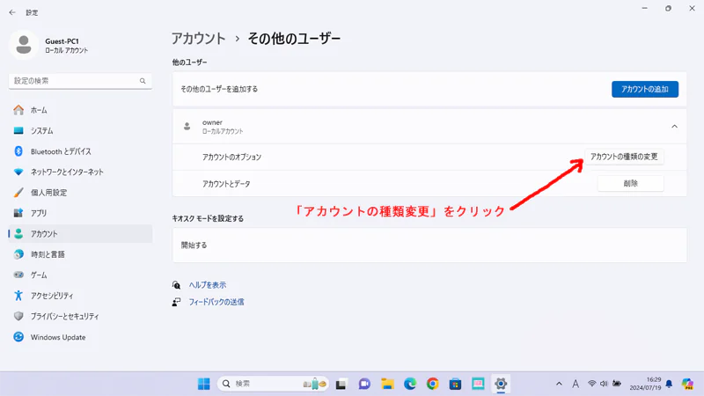Click the search magnifier in settings search box
The width and height of the screenshot is (704, 396).
(x=143, y=81)
